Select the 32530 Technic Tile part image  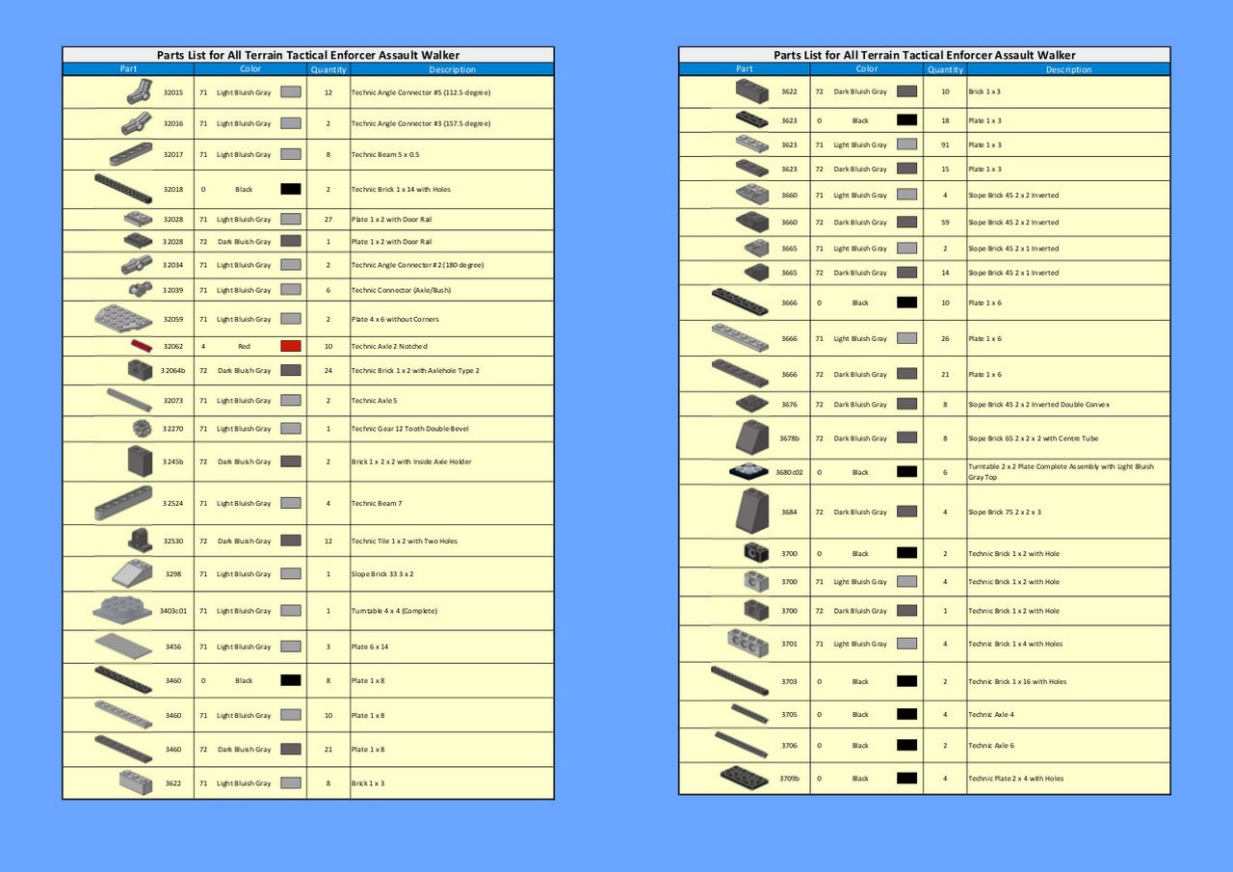140,541
